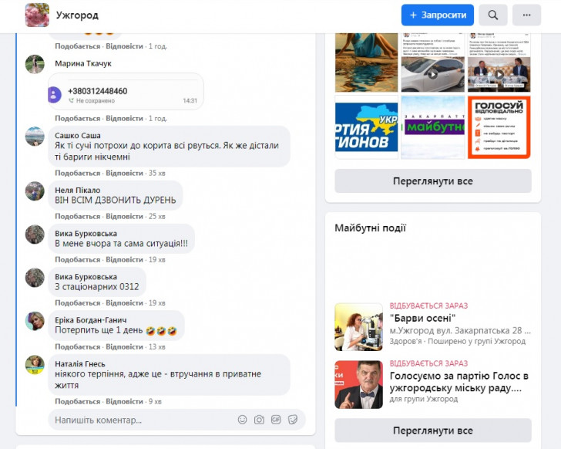Viewport: 561px width, 449px height.
Task: Like Неля Пікало's comment
Action: click(77, 216)
